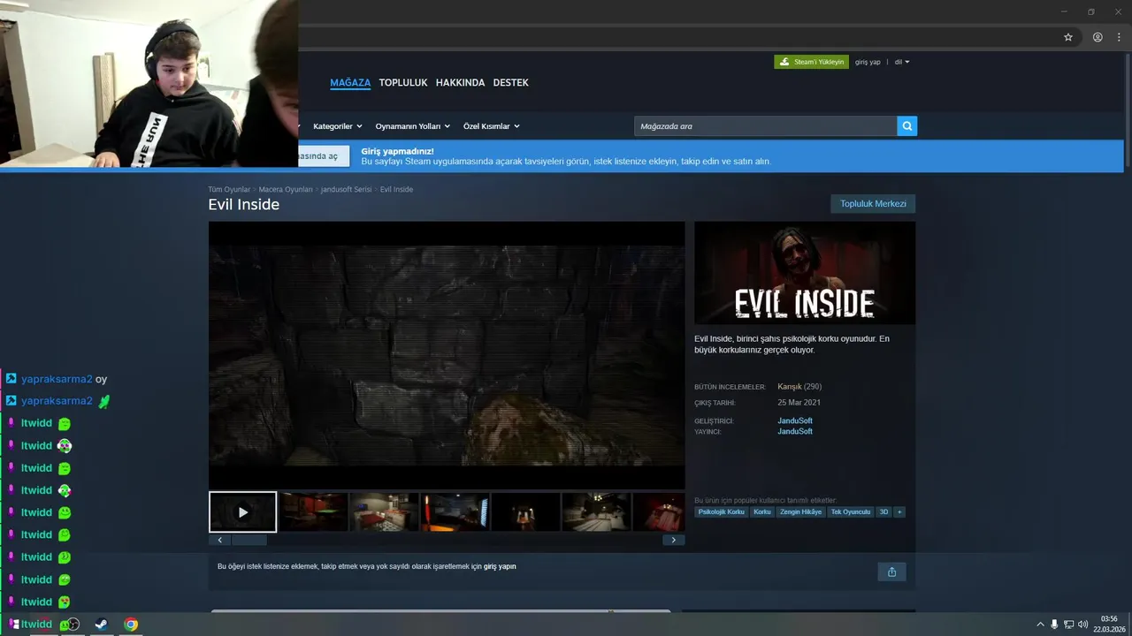Viewport: 1132px width, 636px height.
Task: Click the thumbnail strip horizontal scrollbar handle
Action: (249, 540)
